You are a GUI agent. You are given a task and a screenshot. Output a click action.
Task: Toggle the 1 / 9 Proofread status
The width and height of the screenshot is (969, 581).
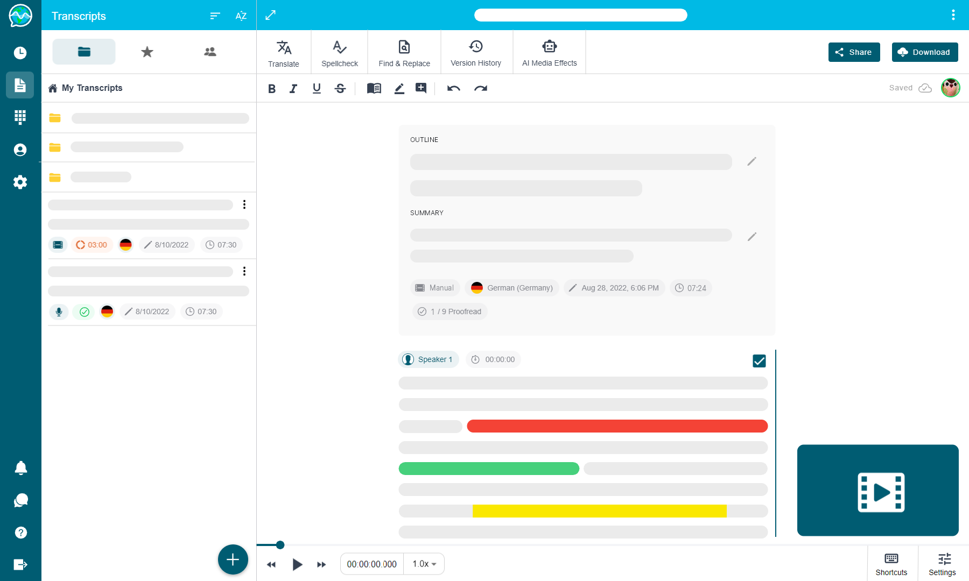coord(450,311)
